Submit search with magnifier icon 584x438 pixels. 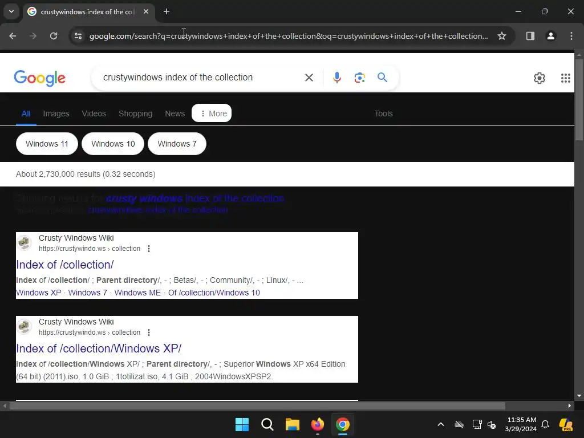point(382,78)
